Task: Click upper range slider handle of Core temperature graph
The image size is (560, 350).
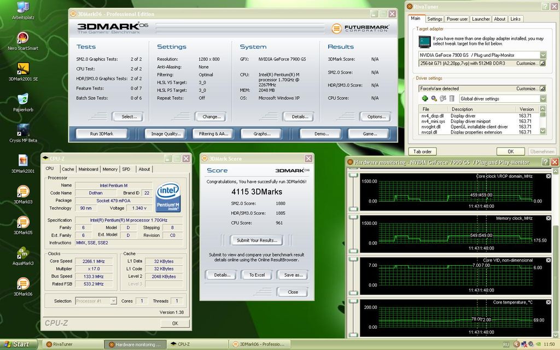Action: pyautogui.click(x=353, y=301)
